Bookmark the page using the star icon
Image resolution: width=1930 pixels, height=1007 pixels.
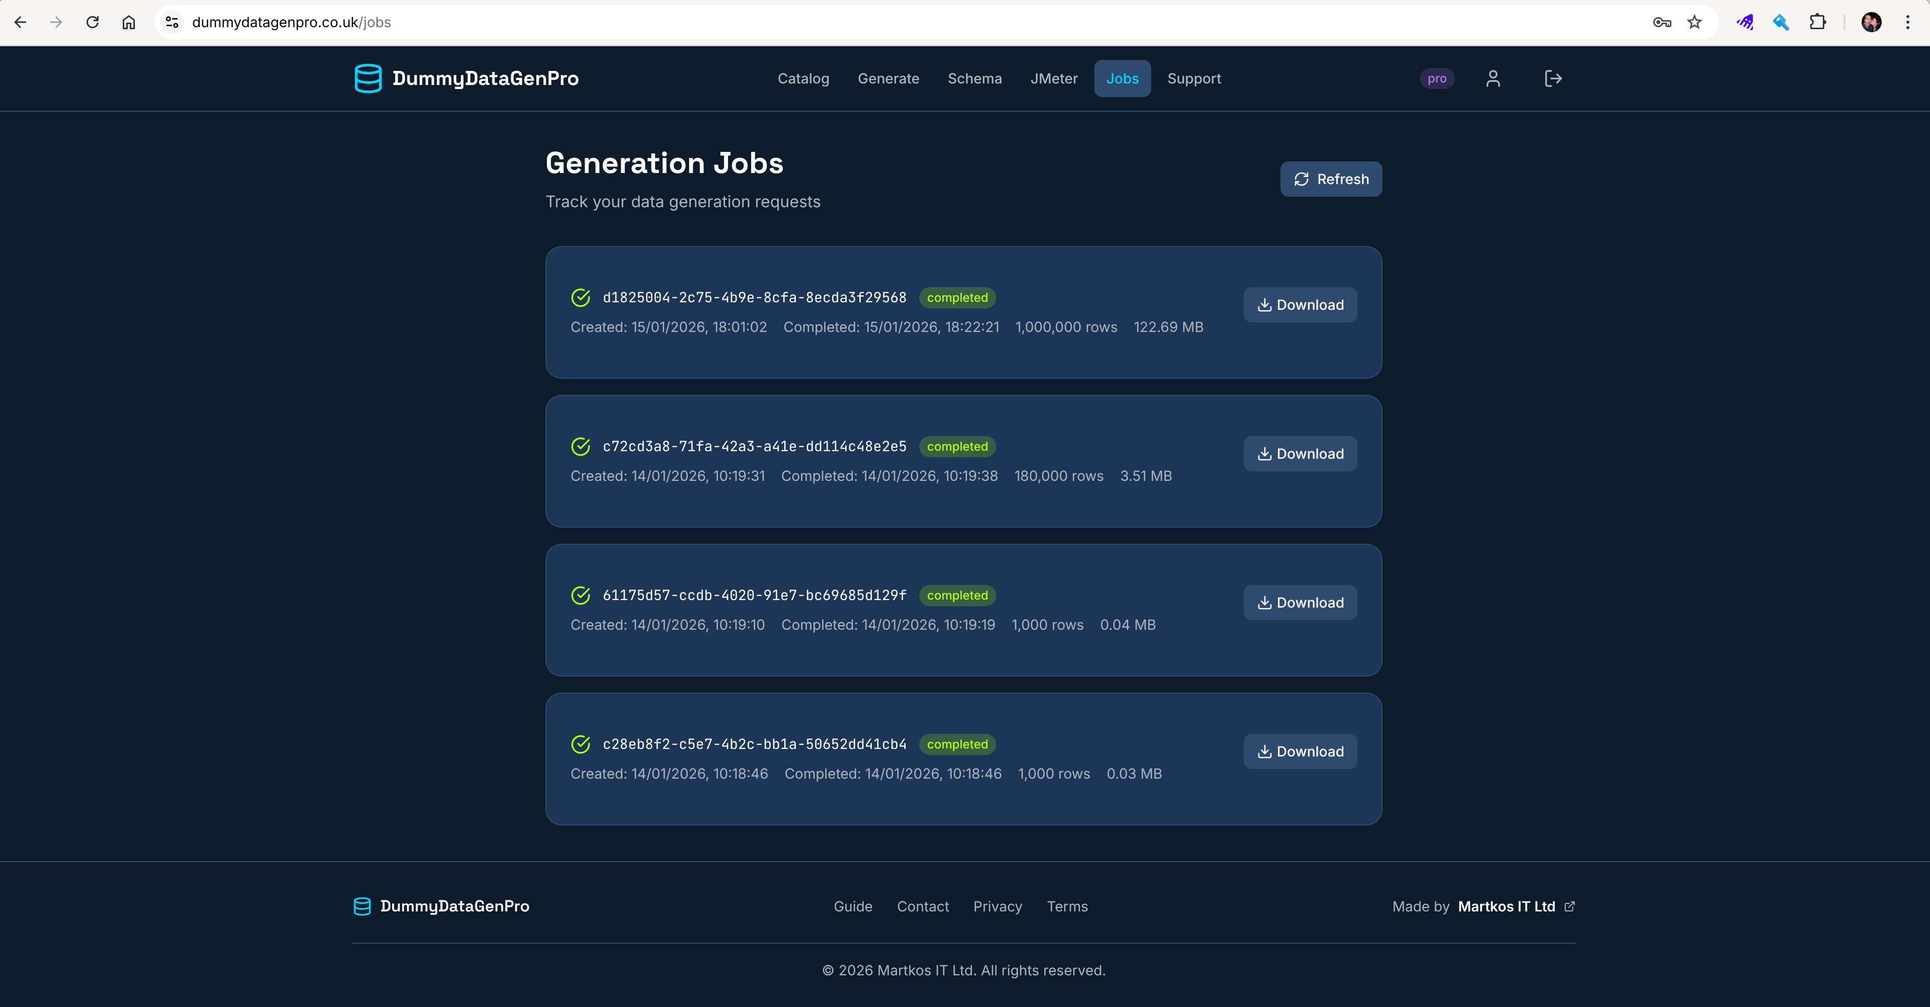pos(1695,22)
